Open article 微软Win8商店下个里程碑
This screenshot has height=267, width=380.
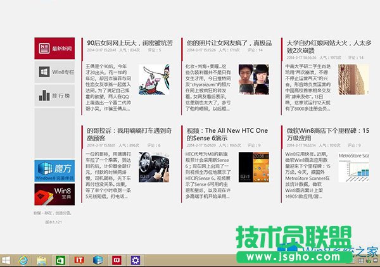click(x=328, y=134)
